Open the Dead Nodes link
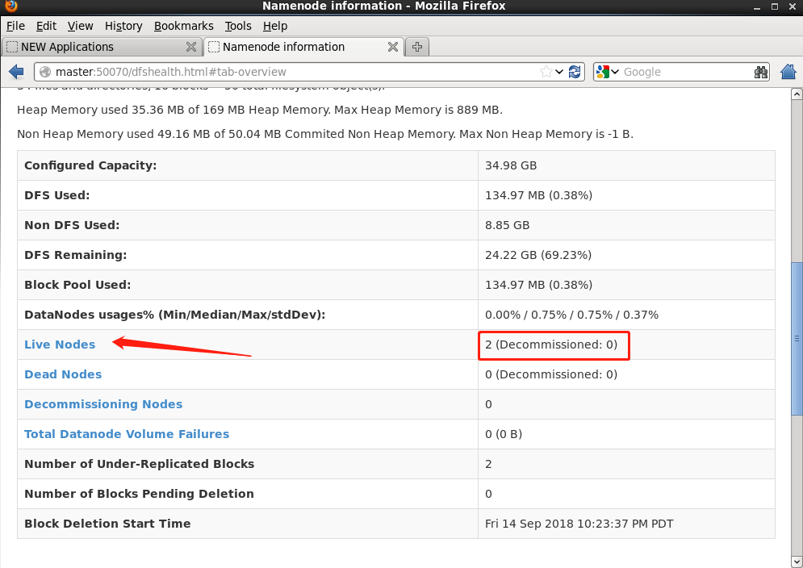 point(63,374)
